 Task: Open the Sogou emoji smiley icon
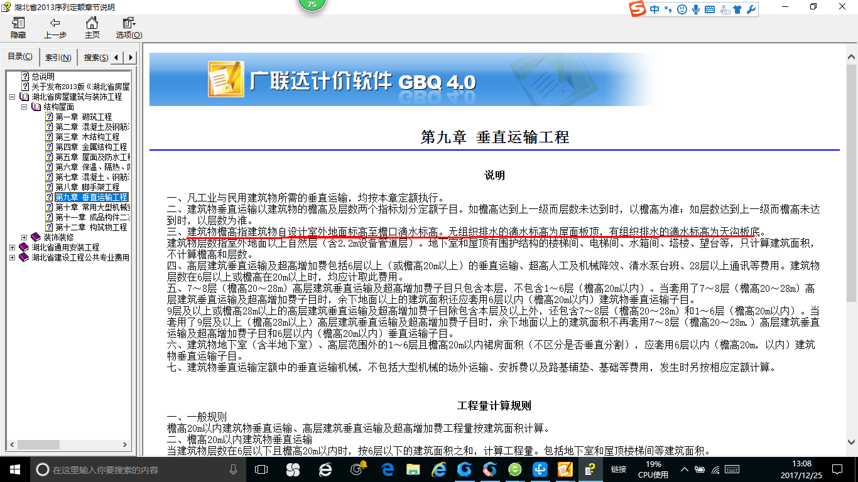[x=682, y=9]
